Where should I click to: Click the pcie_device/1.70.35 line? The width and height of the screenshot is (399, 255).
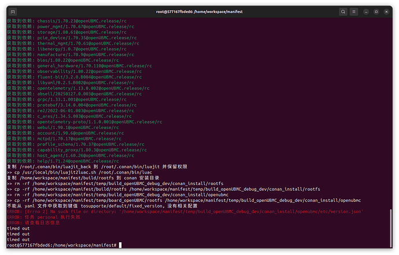tap(72, 38)
